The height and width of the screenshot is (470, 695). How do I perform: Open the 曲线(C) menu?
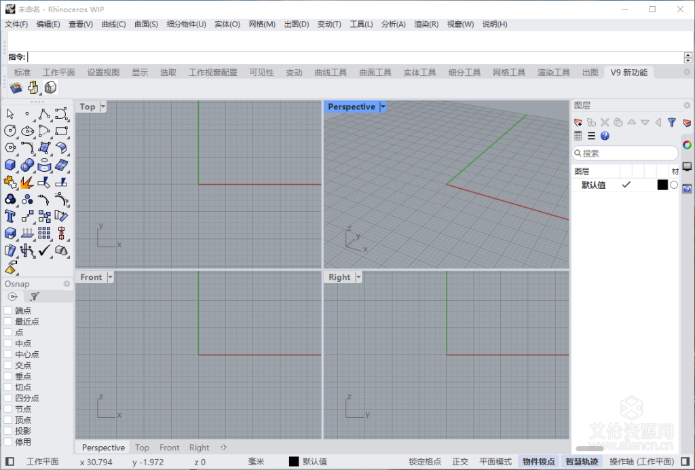[113, 24]
